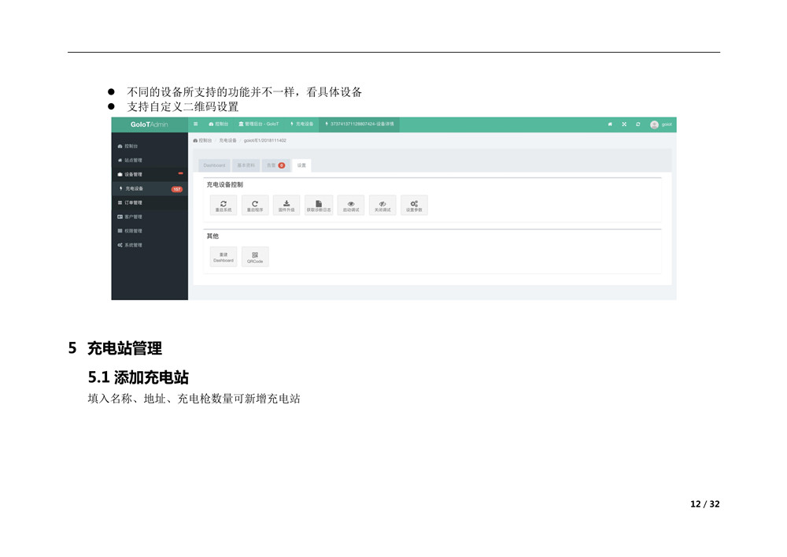The image size is (787, 557).
Task: Enable debugging with 启动调试 eye icon
Action: [351, 205]
